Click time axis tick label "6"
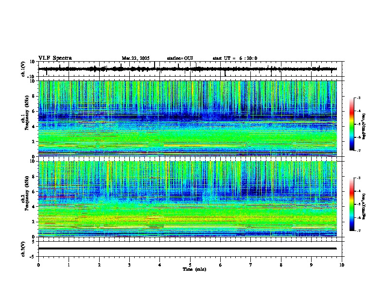Screen dimensions: 385x297 (220, 265)
